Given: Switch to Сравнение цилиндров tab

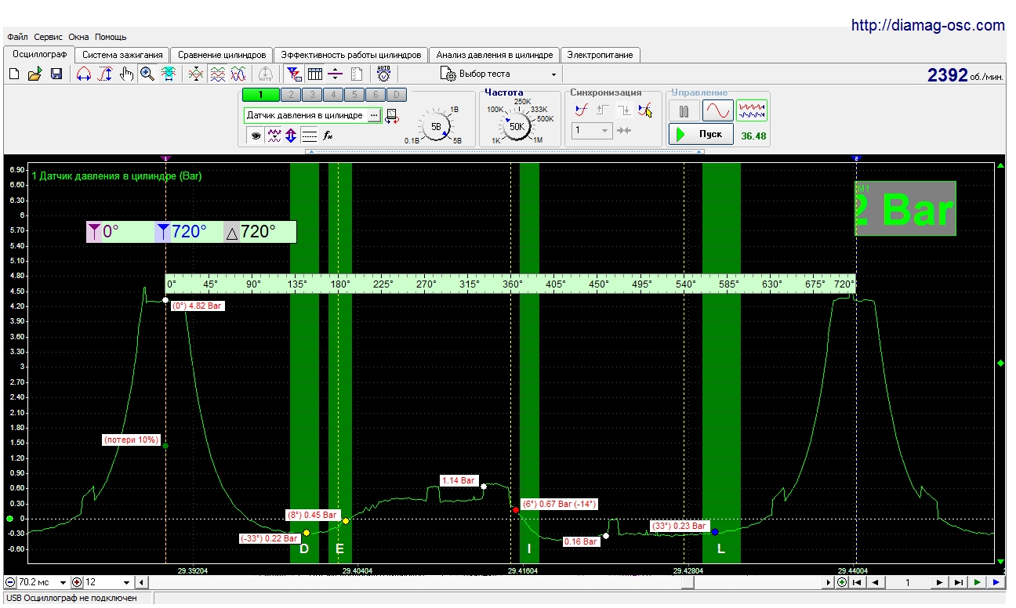Looking at the screenshot, I should coord(222,55).
